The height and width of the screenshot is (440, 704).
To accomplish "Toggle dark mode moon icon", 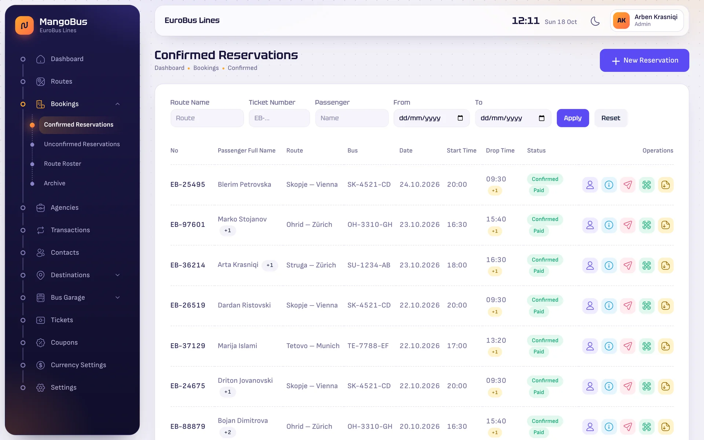I will click(x=595, y=21).
